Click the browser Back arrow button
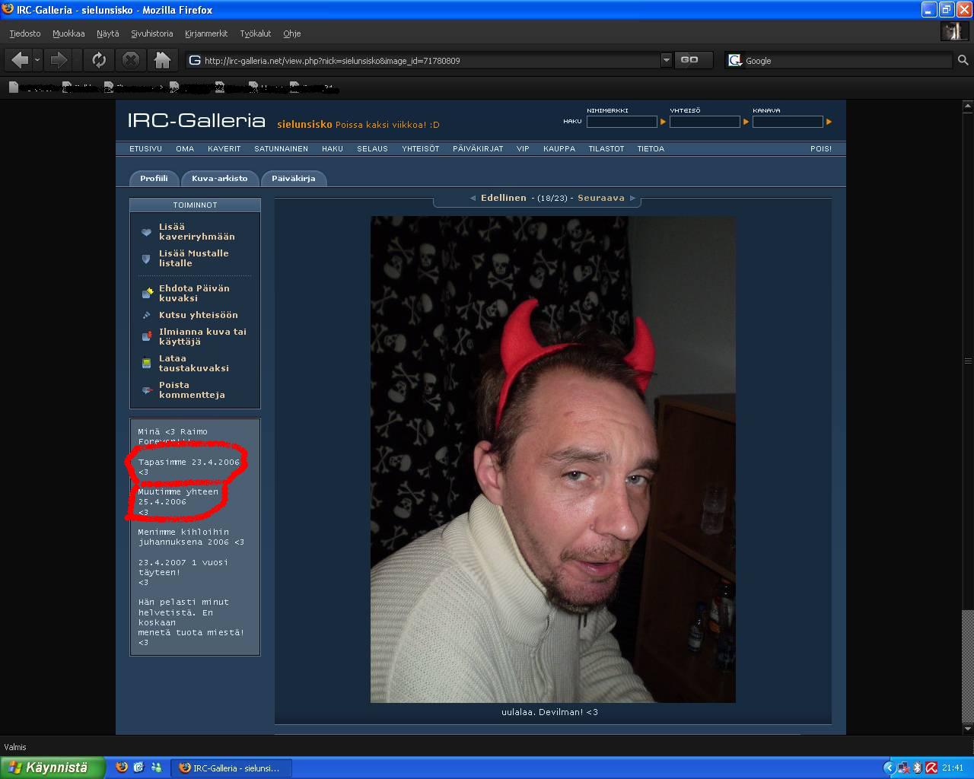The height and width of the screenshot is (779, 974). click(20, 60)
